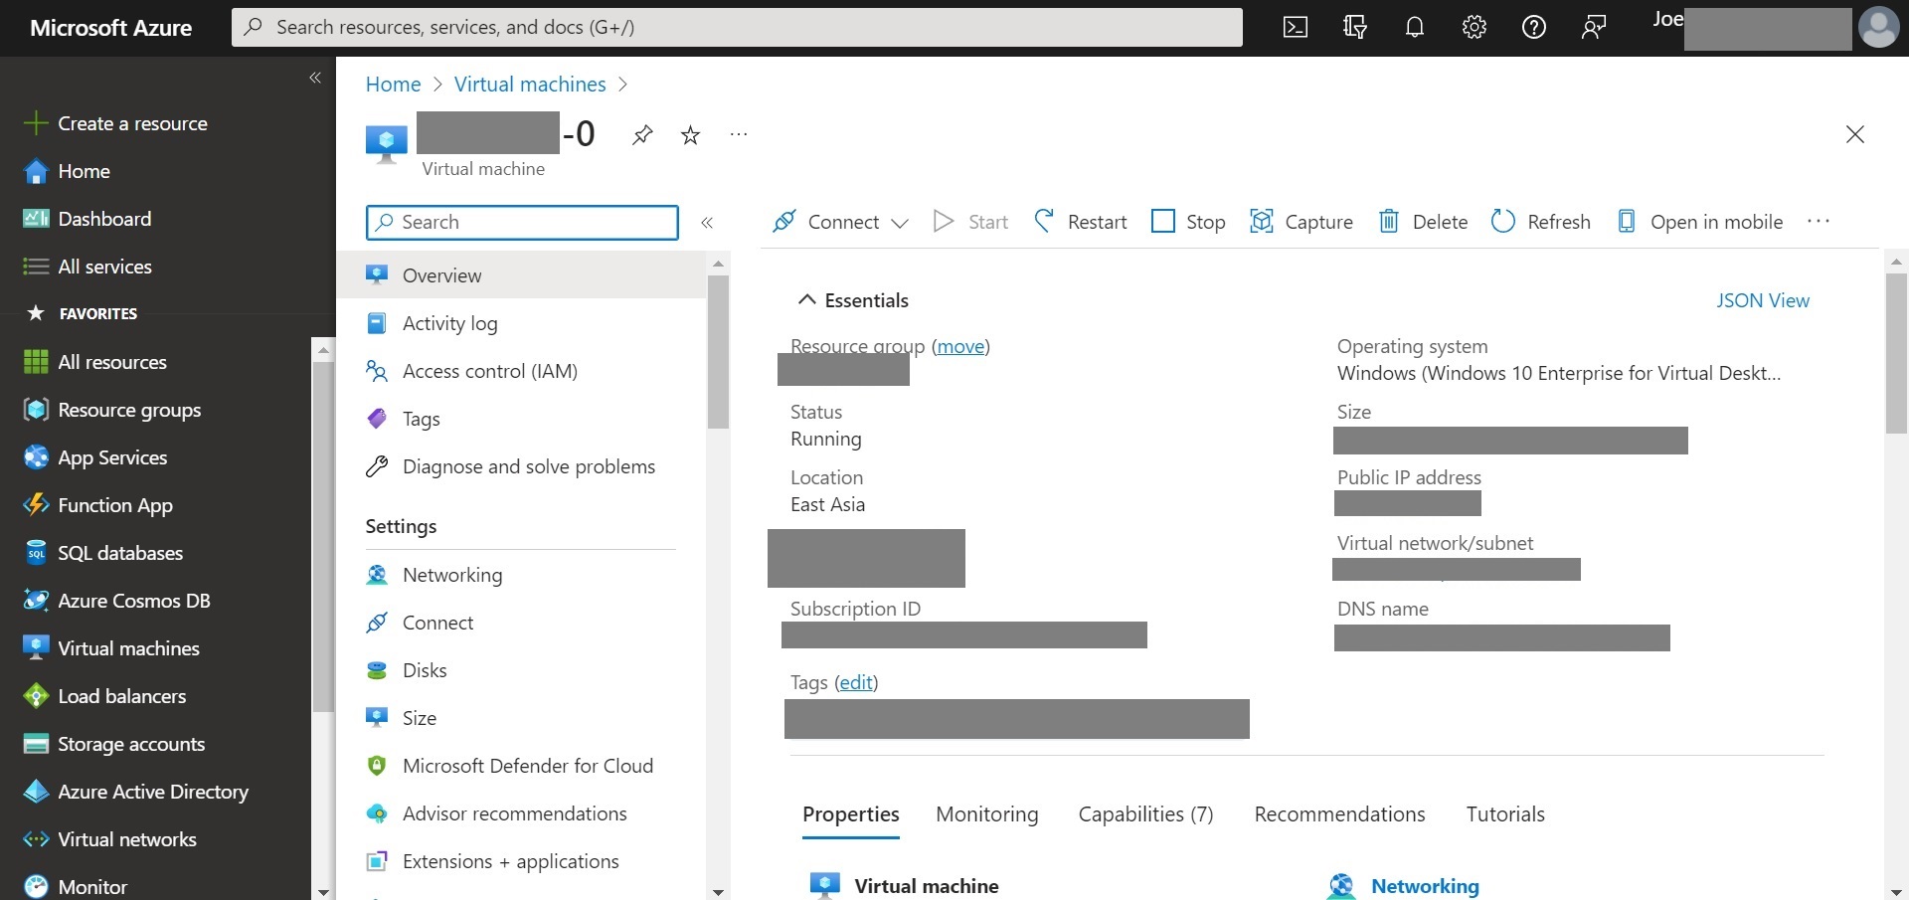
Task: Pin this virtual machine to dashboard
Action: pyautogui.click(x=641, y=135)
